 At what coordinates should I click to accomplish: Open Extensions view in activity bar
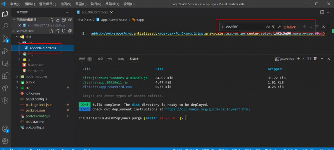tap(5, 76)
